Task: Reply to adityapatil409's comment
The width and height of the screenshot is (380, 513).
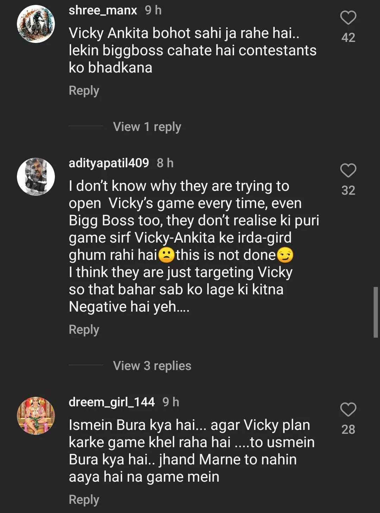Action: coord(84,330)
